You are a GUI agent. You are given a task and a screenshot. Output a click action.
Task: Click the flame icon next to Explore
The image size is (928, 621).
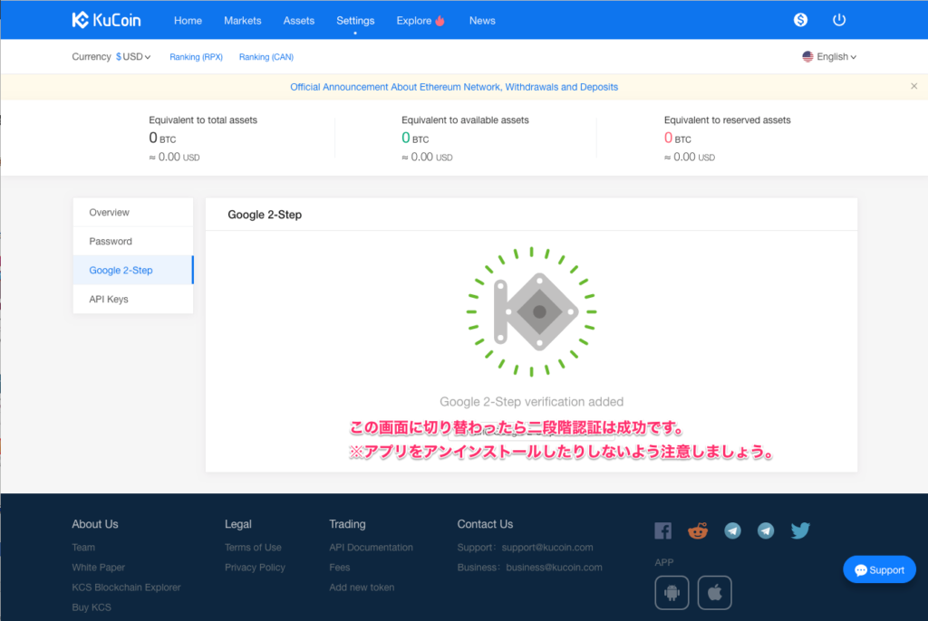440,21
